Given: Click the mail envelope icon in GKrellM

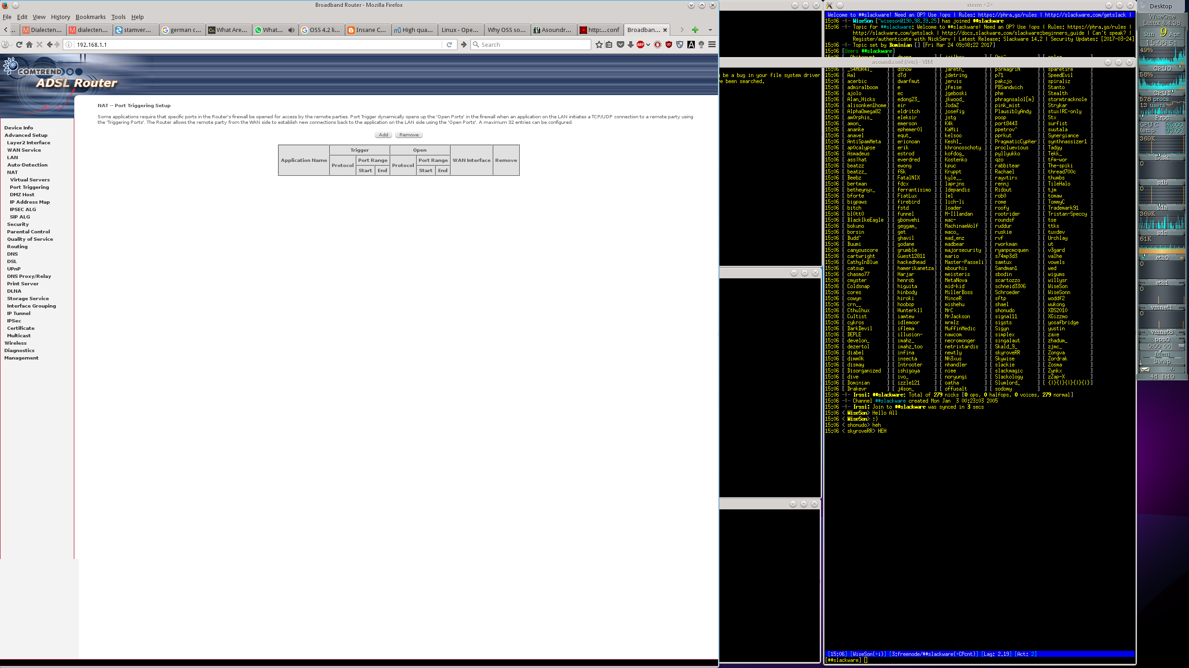Looking at the screenshot, I should [x=1145, y=369].
